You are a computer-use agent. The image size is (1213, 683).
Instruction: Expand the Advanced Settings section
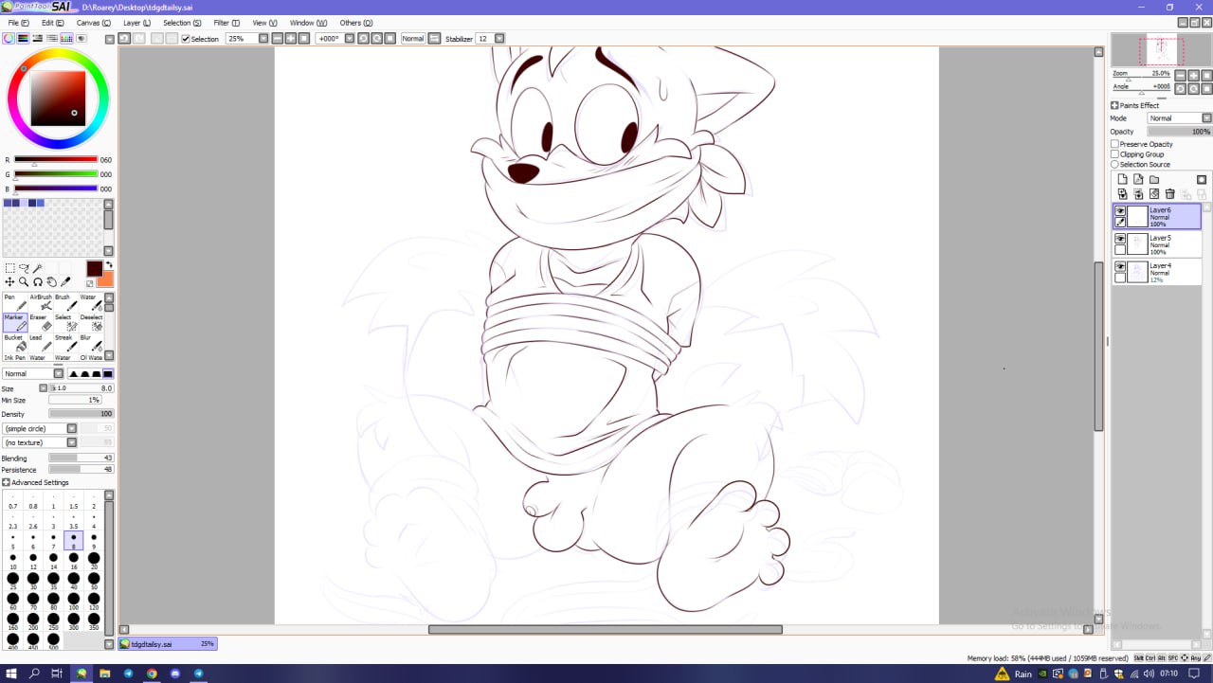point(7,483)
